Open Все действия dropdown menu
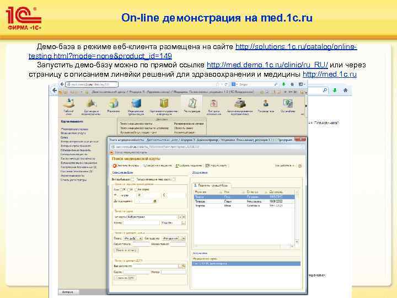This screenshot has width=397, height=298. point(285,166)
